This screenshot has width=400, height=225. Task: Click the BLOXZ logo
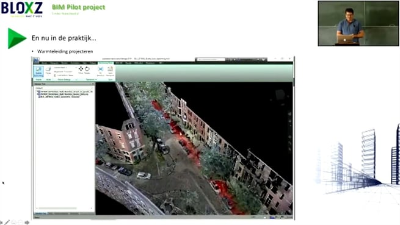[x=22, y=9]
